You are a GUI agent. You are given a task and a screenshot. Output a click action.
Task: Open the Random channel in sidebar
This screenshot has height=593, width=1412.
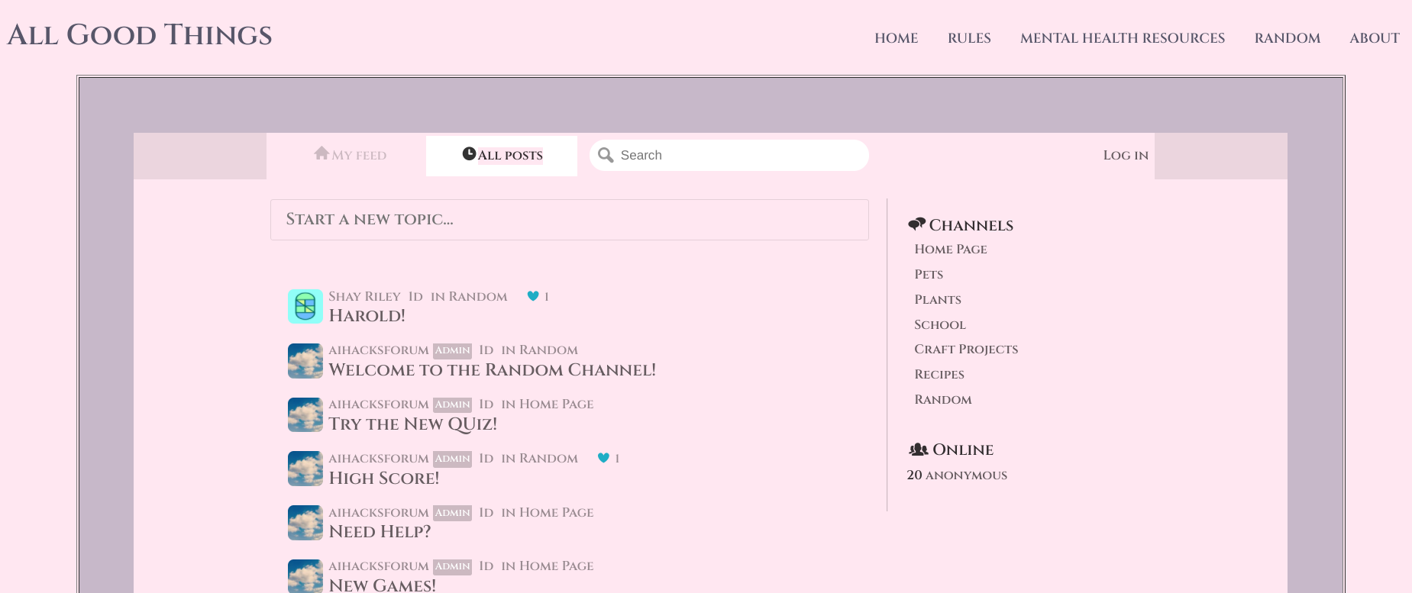point(943,399)
